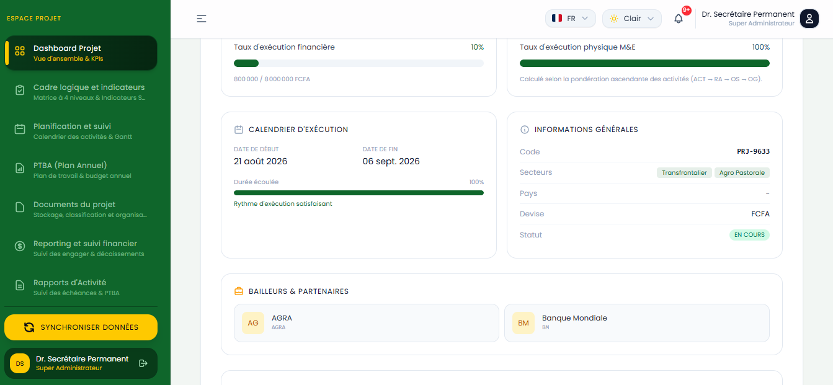The width and height of the screenshot is (833, 385).
Task: Open Reporting et suivi financier
Action: tap(81, 248)
